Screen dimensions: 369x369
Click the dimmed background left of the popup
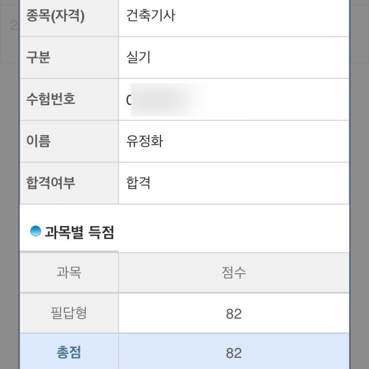pos(9,199)
